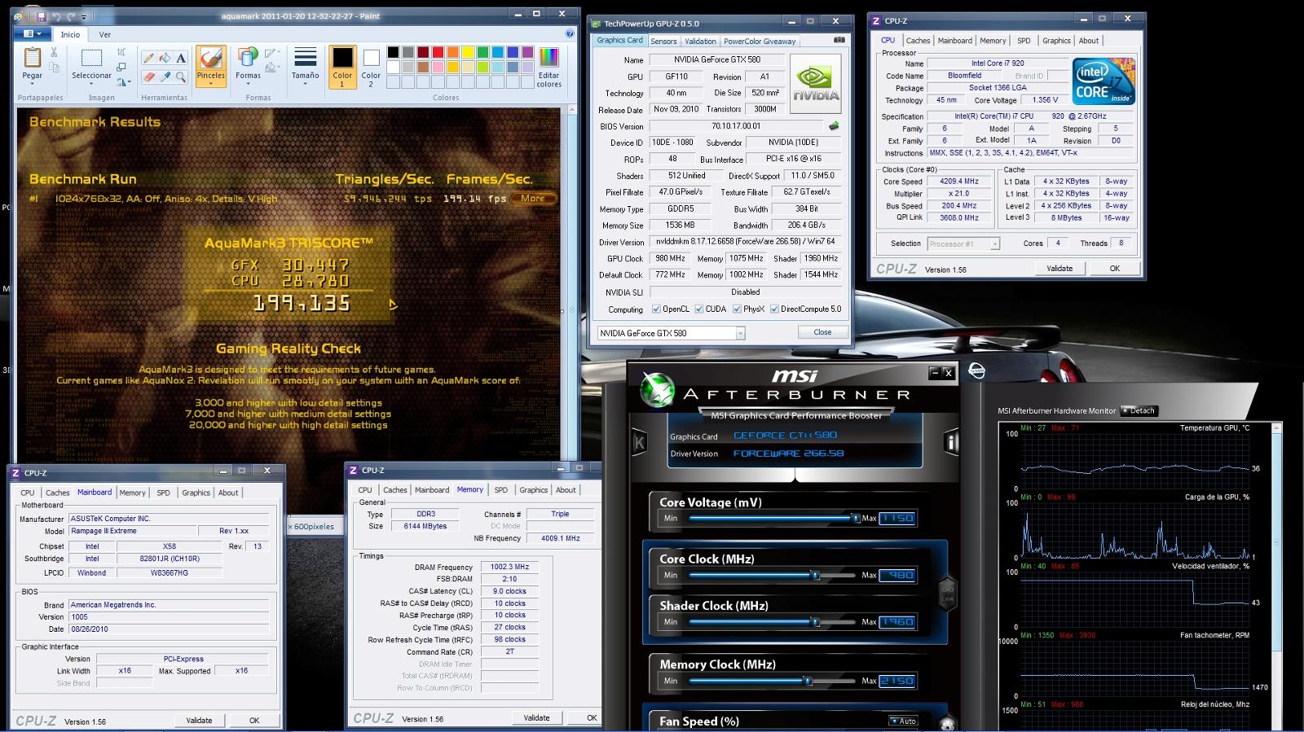
Task: Click the Core Voltage slider handle in Afterburner
Action: click(x=855, y=519)
